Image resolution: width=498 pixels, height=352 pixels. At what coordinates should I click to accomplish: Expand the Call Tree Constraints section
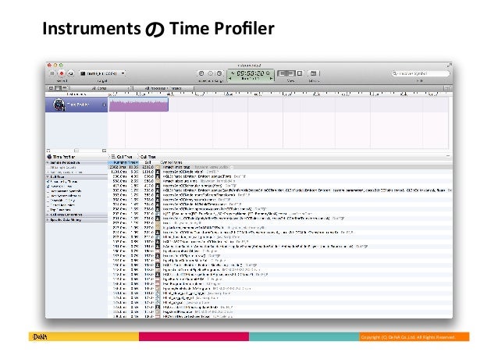[x=48, y=215]
